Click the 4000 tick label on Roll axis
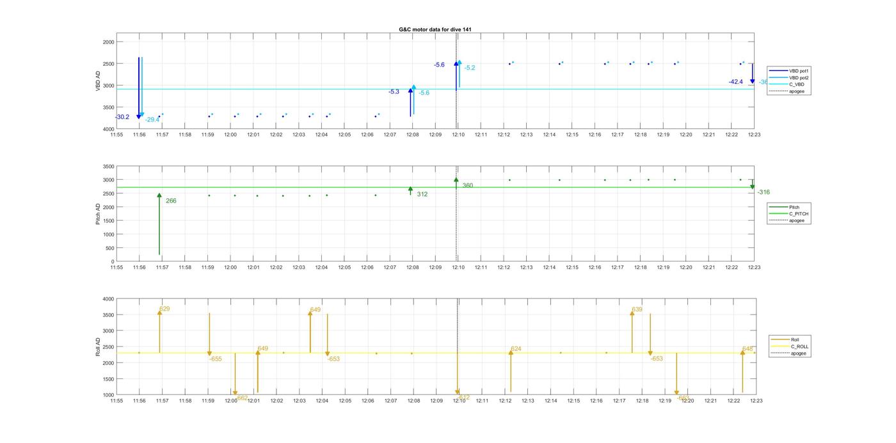 click(108, 299)
